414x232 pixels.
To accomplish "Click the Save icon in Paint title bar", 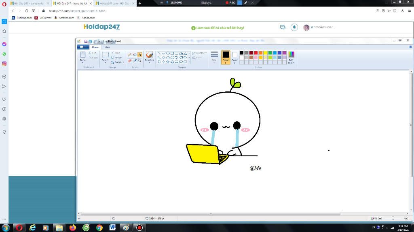I will pyautogui.click(x=86, y=41).
